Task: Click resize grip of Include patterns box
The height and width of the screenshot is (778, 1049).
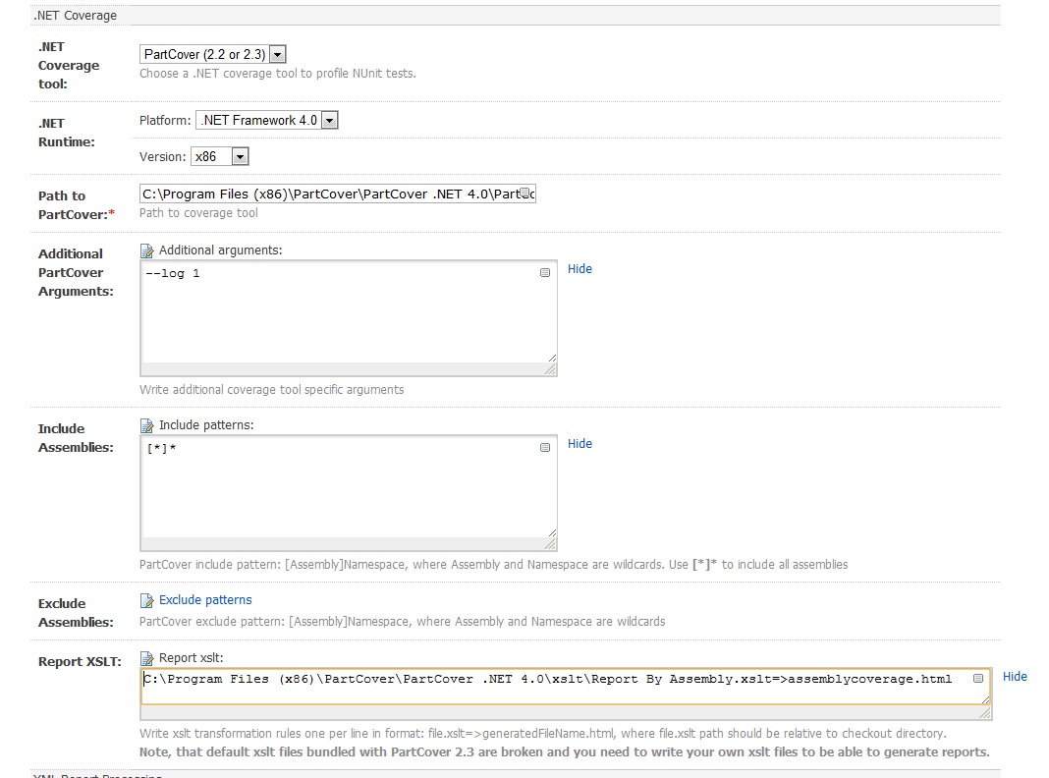Action: 550,544
